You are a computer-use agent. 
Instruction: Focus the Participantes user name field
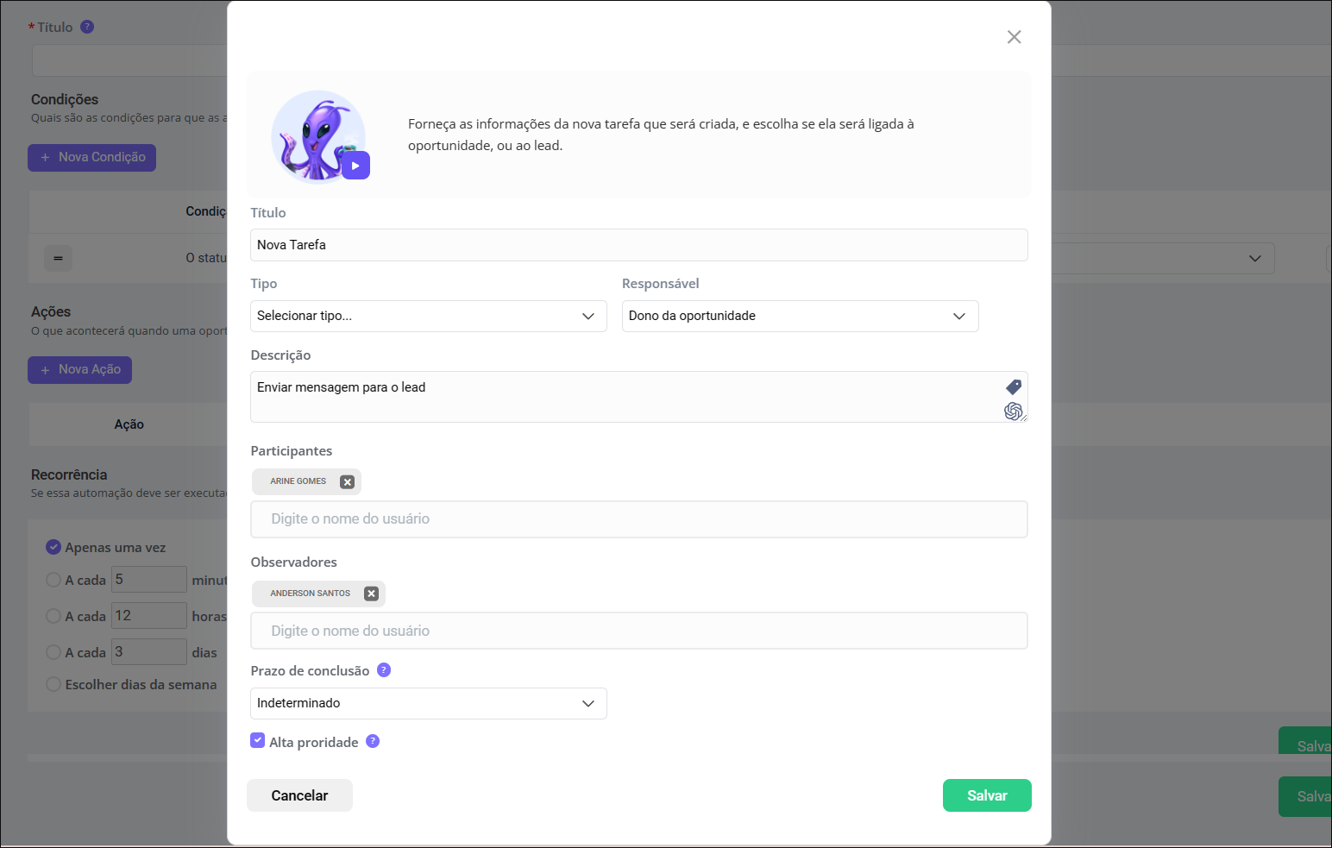pyautogui.click(x=638, y=519)
